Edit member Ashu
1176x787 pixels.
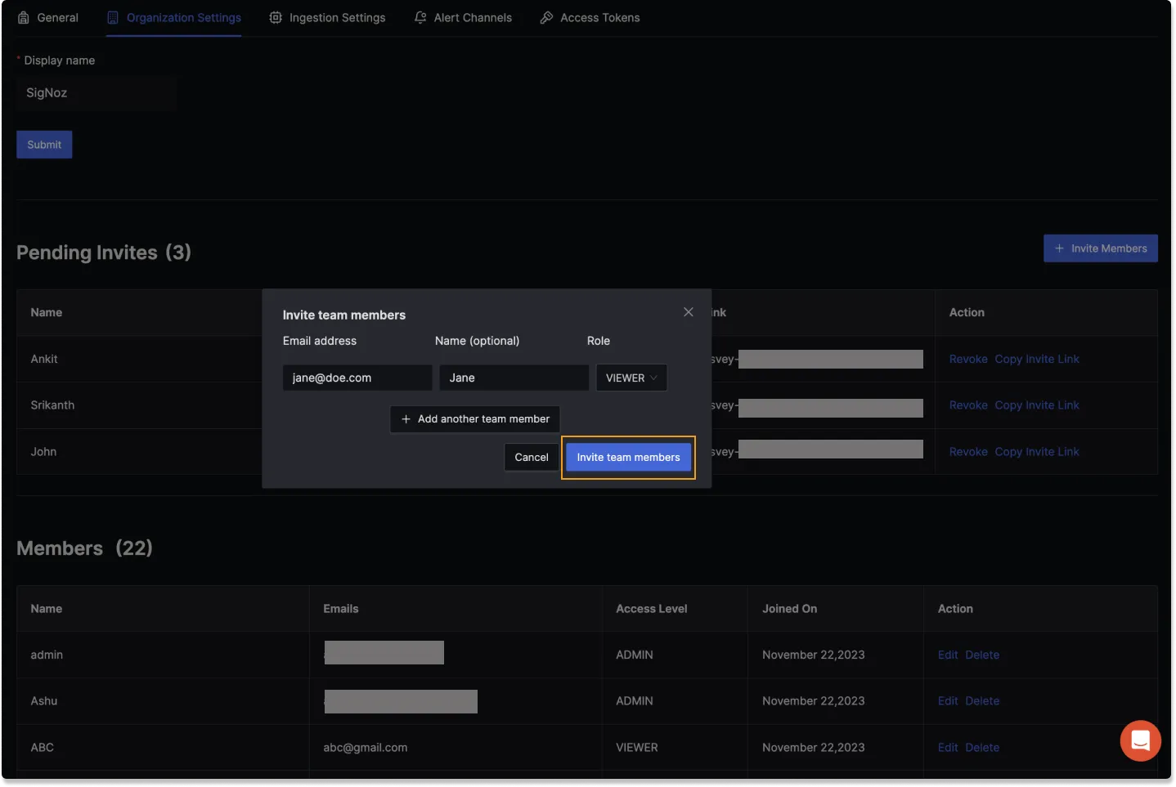pyautogui.click(x=948, y=701)
